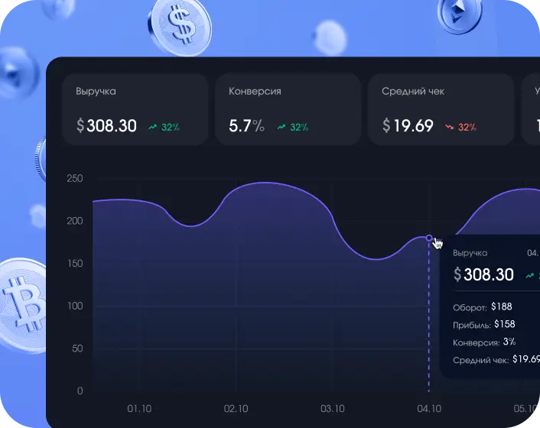Click the $308.30 amount in the chart tooltip
Screen dimensions: 540x428
(483, 274)
